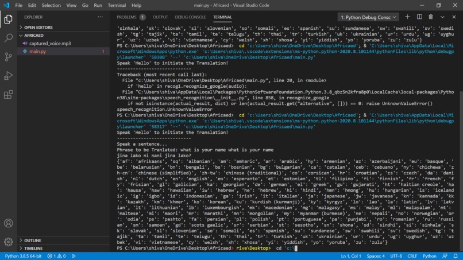The image size is (463, 260).
Task: Close the terminal panel
Action: click(x=454, y=17)
